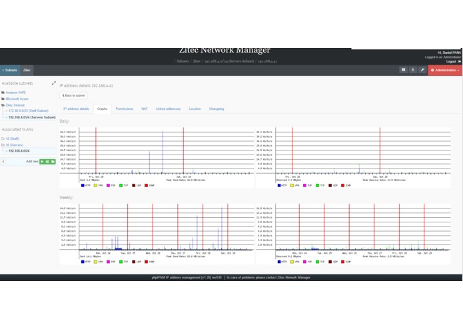Collapse the Zitec Internal open-folder icon
This screenshot has width=463, height=329.
pos(3,105)
